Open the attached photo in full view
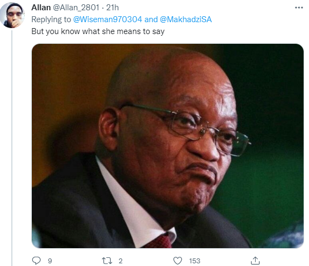The width and height of the screenshot is (309, 266). [x=168, y=146]
